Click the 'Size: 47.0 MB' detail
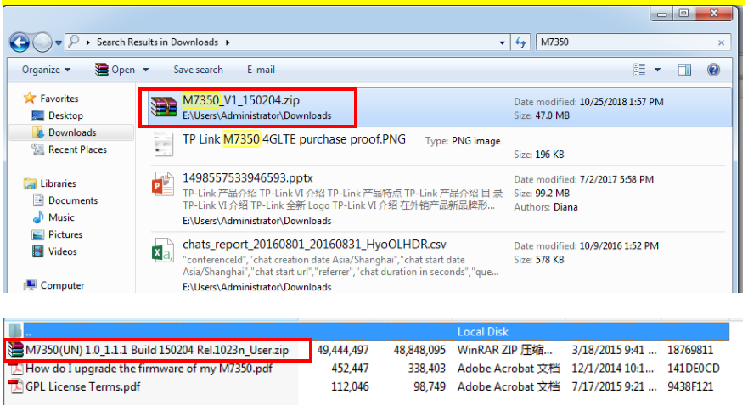Image resolution: width=748 pixels, height=411 pixels. (542, 115)
